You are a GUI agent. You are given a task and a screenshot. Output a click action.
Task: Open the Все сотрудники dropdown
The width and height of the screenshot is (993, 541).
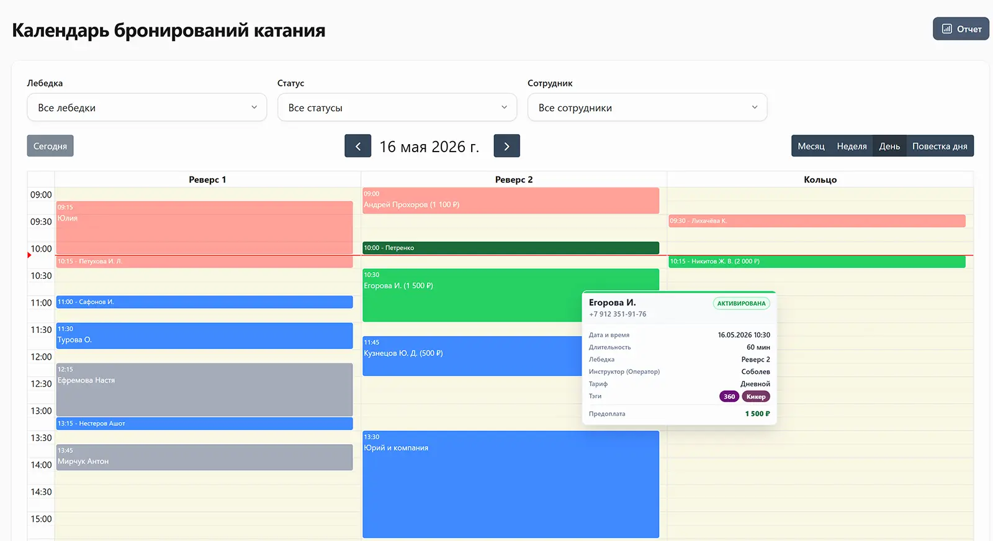(647, 107)
